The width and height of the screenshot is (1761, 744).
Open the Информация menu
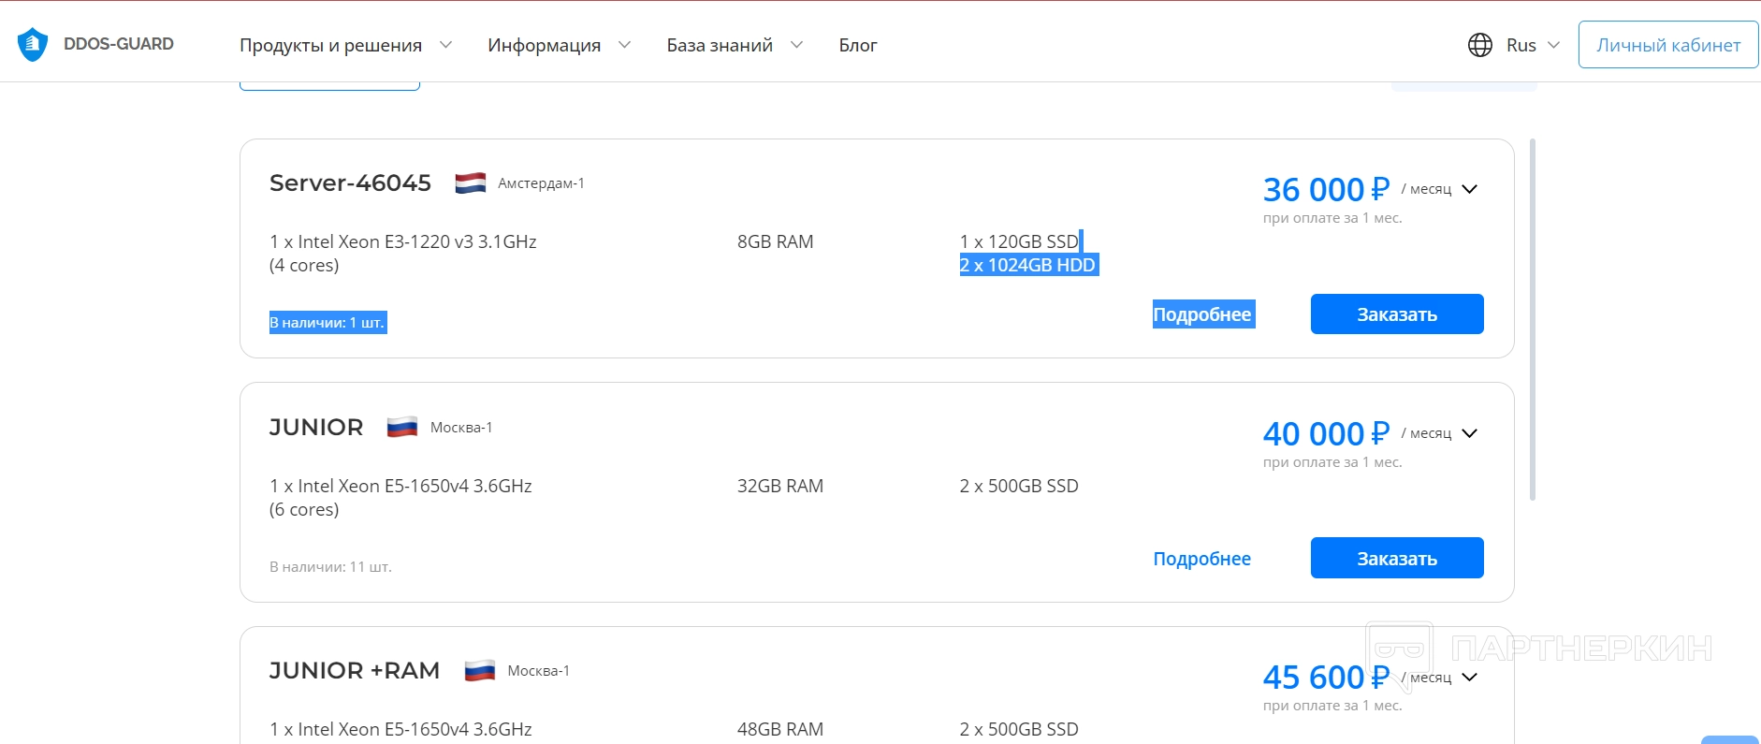pos(545,45)
